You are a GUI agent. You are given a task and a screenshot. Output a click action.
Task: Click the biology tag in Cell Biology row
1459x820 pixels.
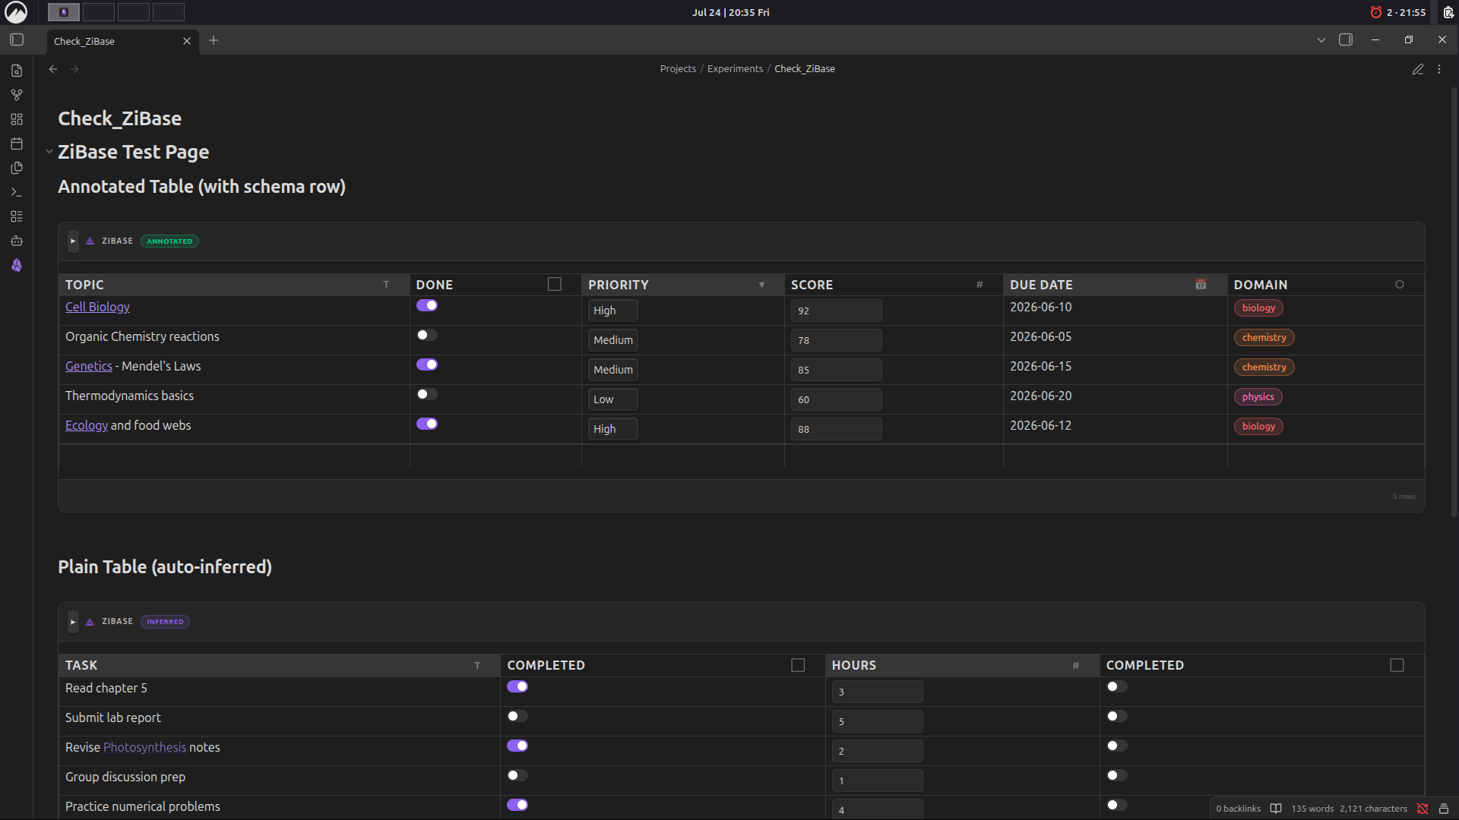point(1258,307)
